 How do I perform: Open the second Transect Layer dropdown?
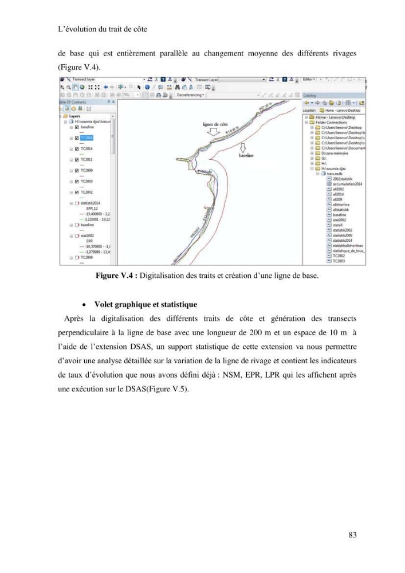[264, 79]
